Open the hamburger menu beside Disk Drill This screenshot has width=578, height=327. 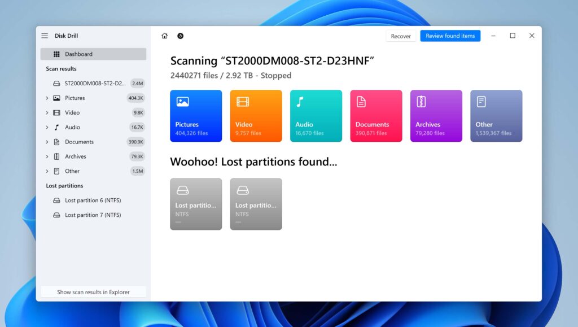click(44, 35)
